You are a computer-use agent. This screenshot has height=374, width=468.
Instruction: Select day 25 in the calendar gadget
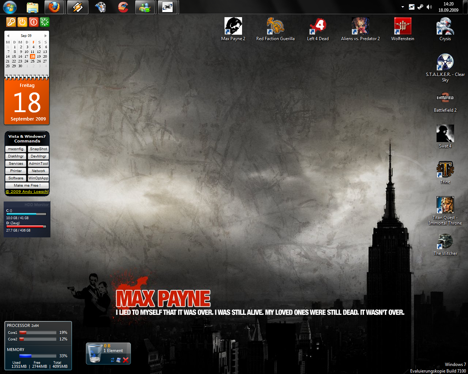(33, 61)
